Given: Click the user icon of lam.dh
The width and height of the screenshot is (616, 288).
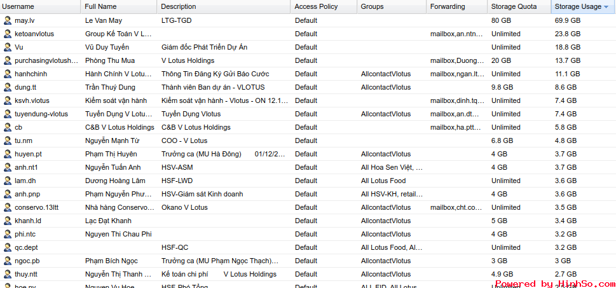Looking at the screenshot, I should click(7, 181).
